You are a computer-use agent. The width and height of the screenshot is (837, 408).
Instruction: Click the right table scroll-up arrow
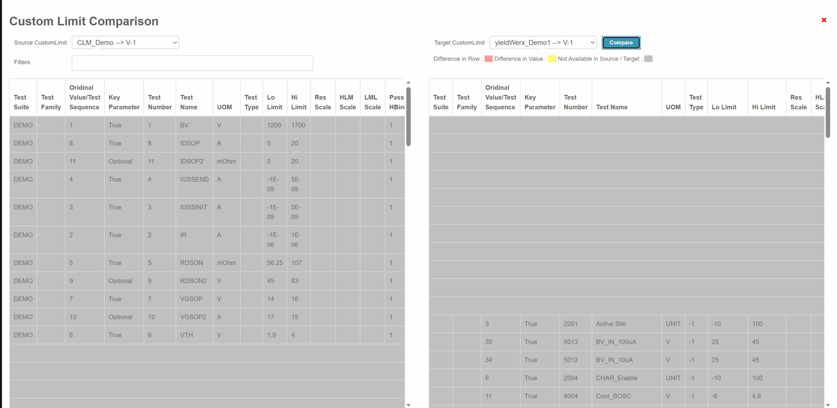[x=828, y=82]
